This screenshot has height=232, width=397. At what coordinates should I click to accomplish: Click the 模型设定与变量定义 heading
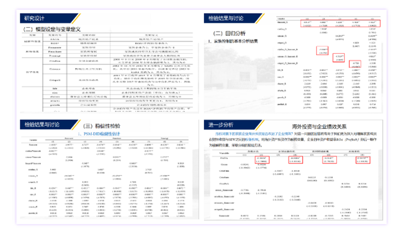pyautogui.click(x=52, y=29)
